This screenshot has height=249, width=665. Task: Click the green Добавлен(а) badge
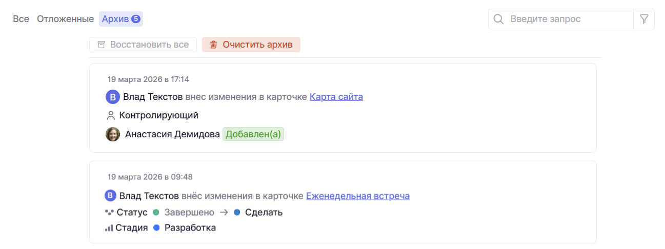click(253, 135)
